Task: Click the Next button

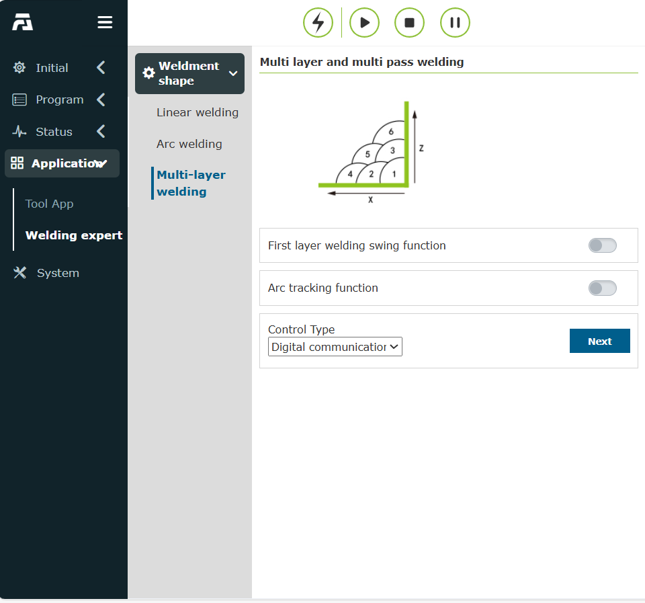Action: tap(600, 341)
